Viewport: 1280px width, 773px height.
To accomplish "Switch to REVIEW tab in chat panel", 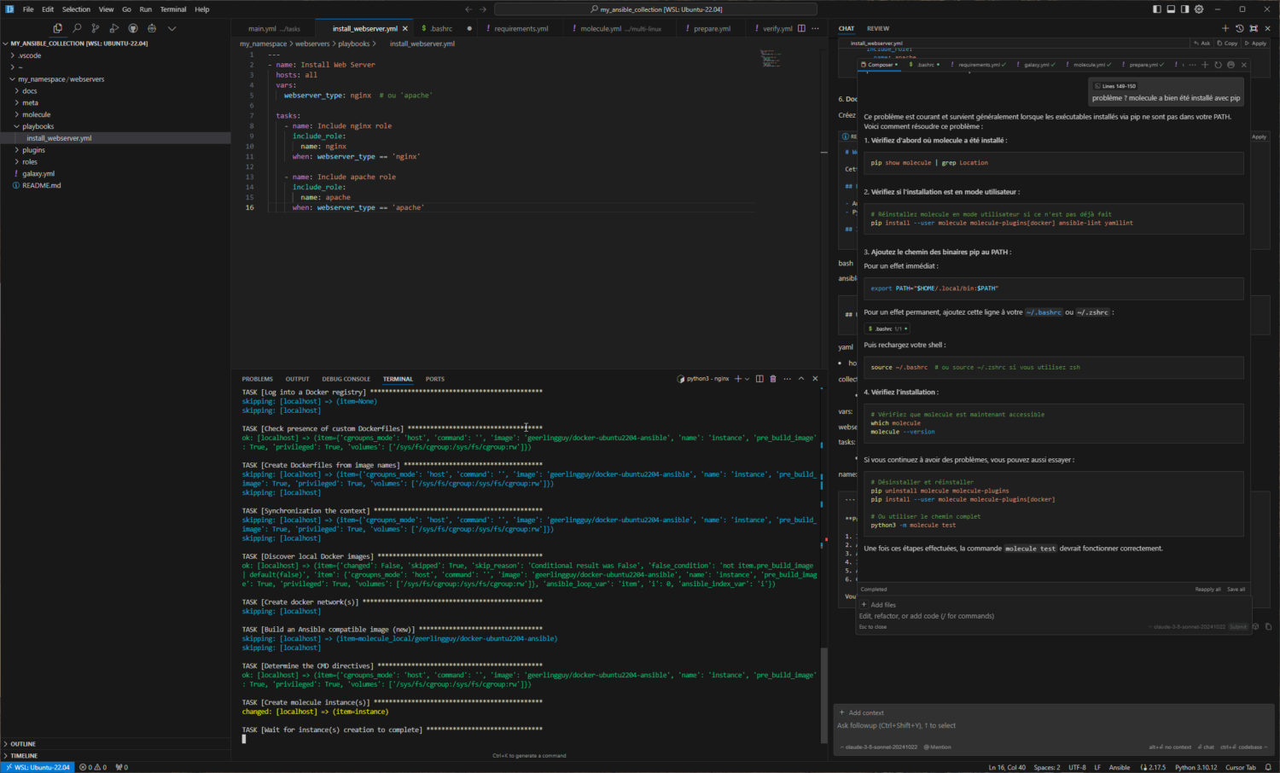I will [878, 28].
